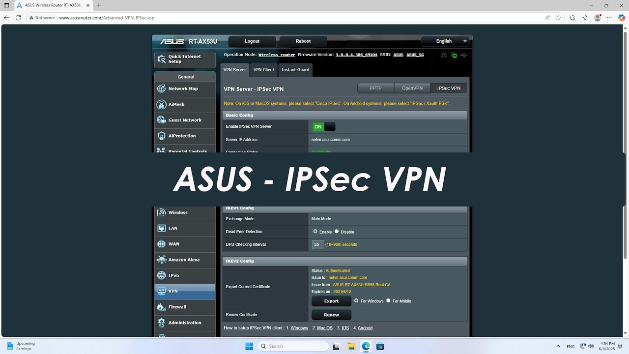This screenshot has height=354, width=629.
Task: Open Amazon Alexa sidebar item
Action: 185,260
